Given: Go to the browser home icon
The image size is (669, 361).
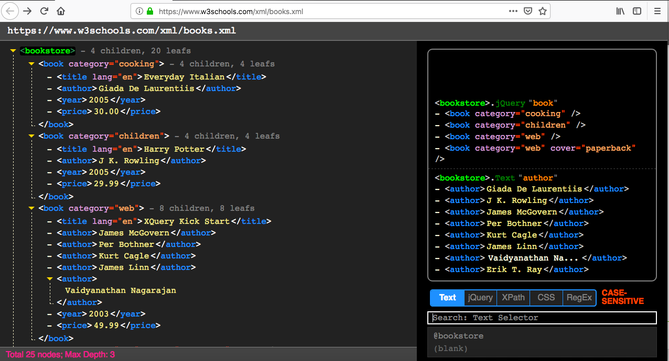Looking at the screenshot, I should coord(61,11).
